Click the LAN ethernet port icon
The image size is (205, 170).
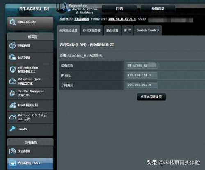tap(13, 163)
